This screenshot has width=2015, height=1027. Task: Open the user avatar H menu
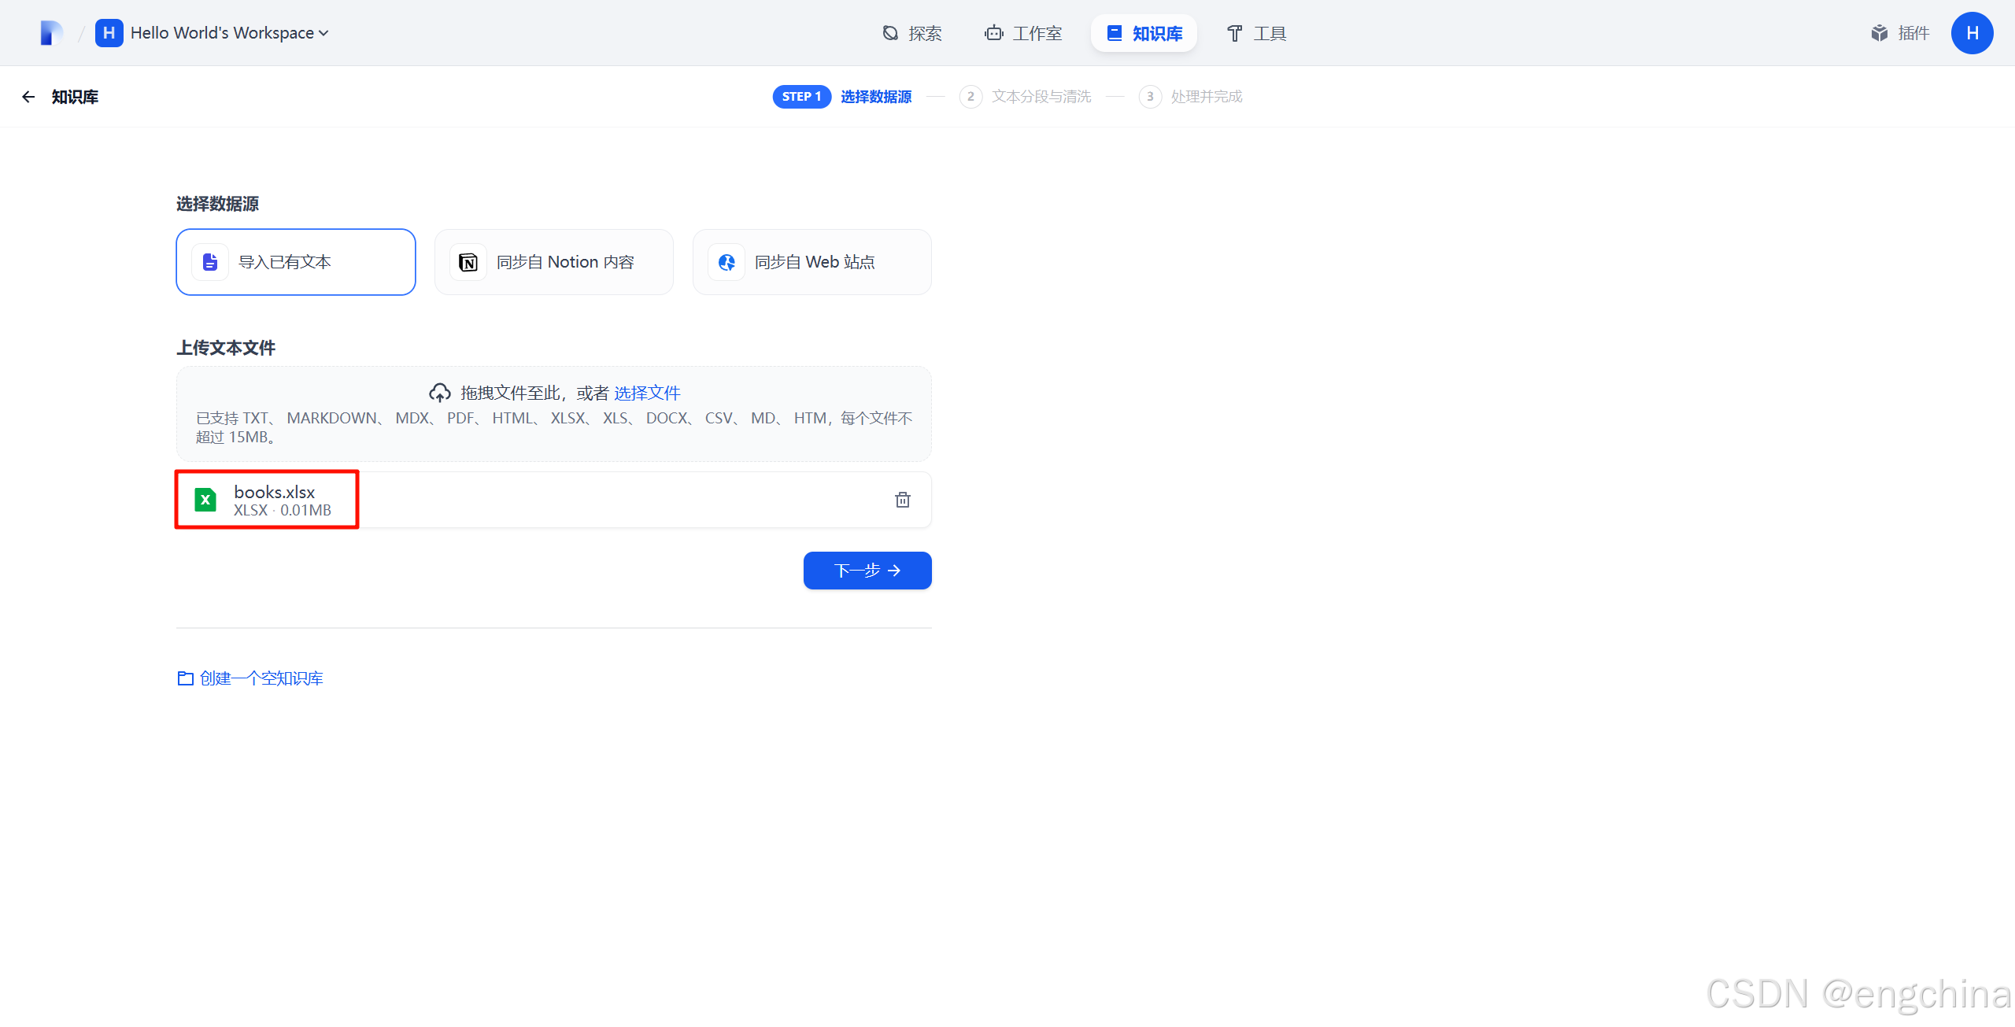(x=1971, y=33)
